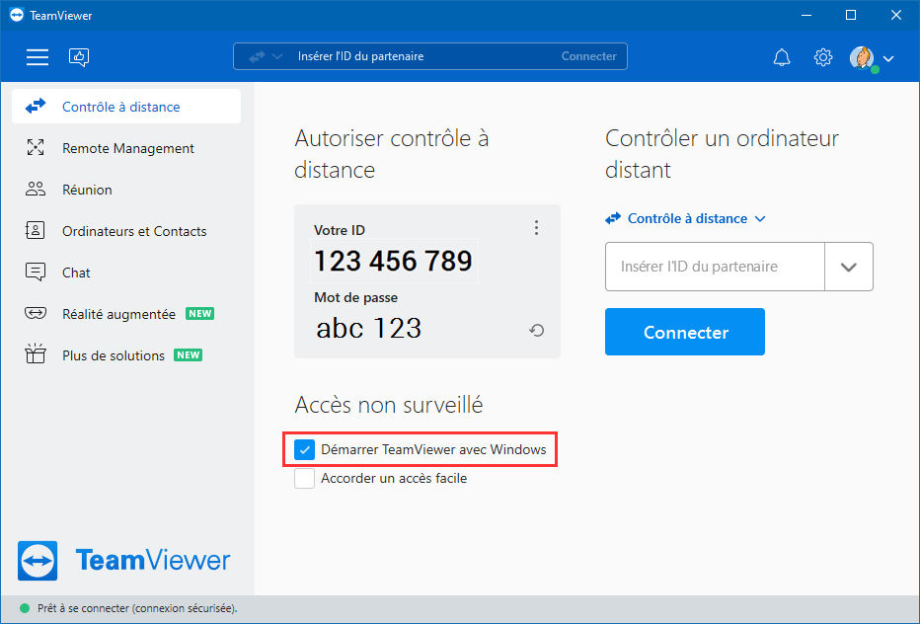Click Accès non surveillé heading
The height and width of the screenshot is (624, 920).
(x=388, y=405)
